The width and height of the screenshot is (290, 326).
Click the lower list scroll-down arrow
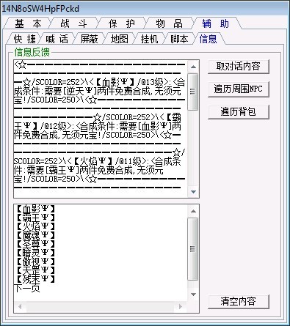point(193,294)
